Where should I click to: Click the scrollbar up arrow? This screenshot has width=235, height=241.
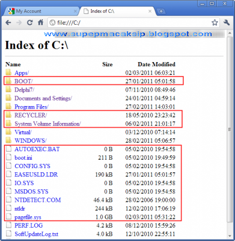click(x=230, y=33)
